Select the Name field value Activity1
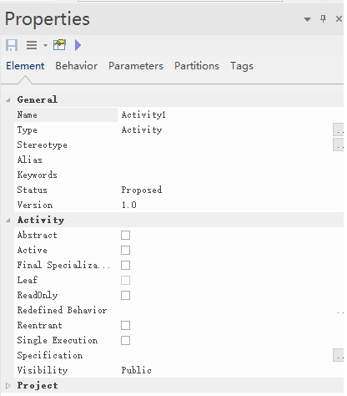 (143, 114)
